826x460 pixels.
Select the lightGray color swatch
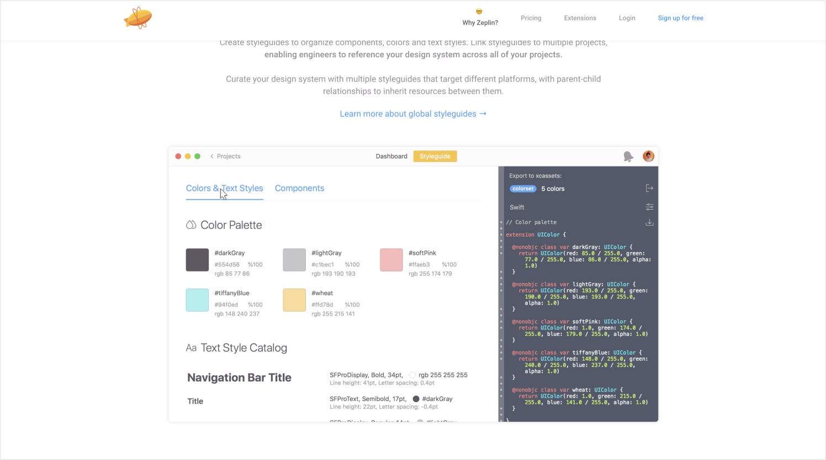click(294, 260)
